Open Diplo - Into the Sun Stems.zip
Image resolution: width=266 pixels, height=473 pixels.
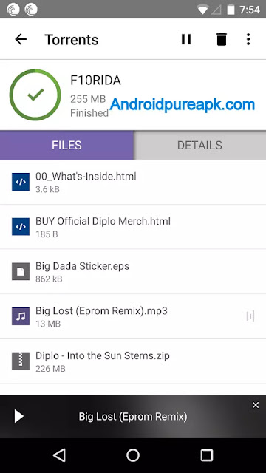pos(133,361)
